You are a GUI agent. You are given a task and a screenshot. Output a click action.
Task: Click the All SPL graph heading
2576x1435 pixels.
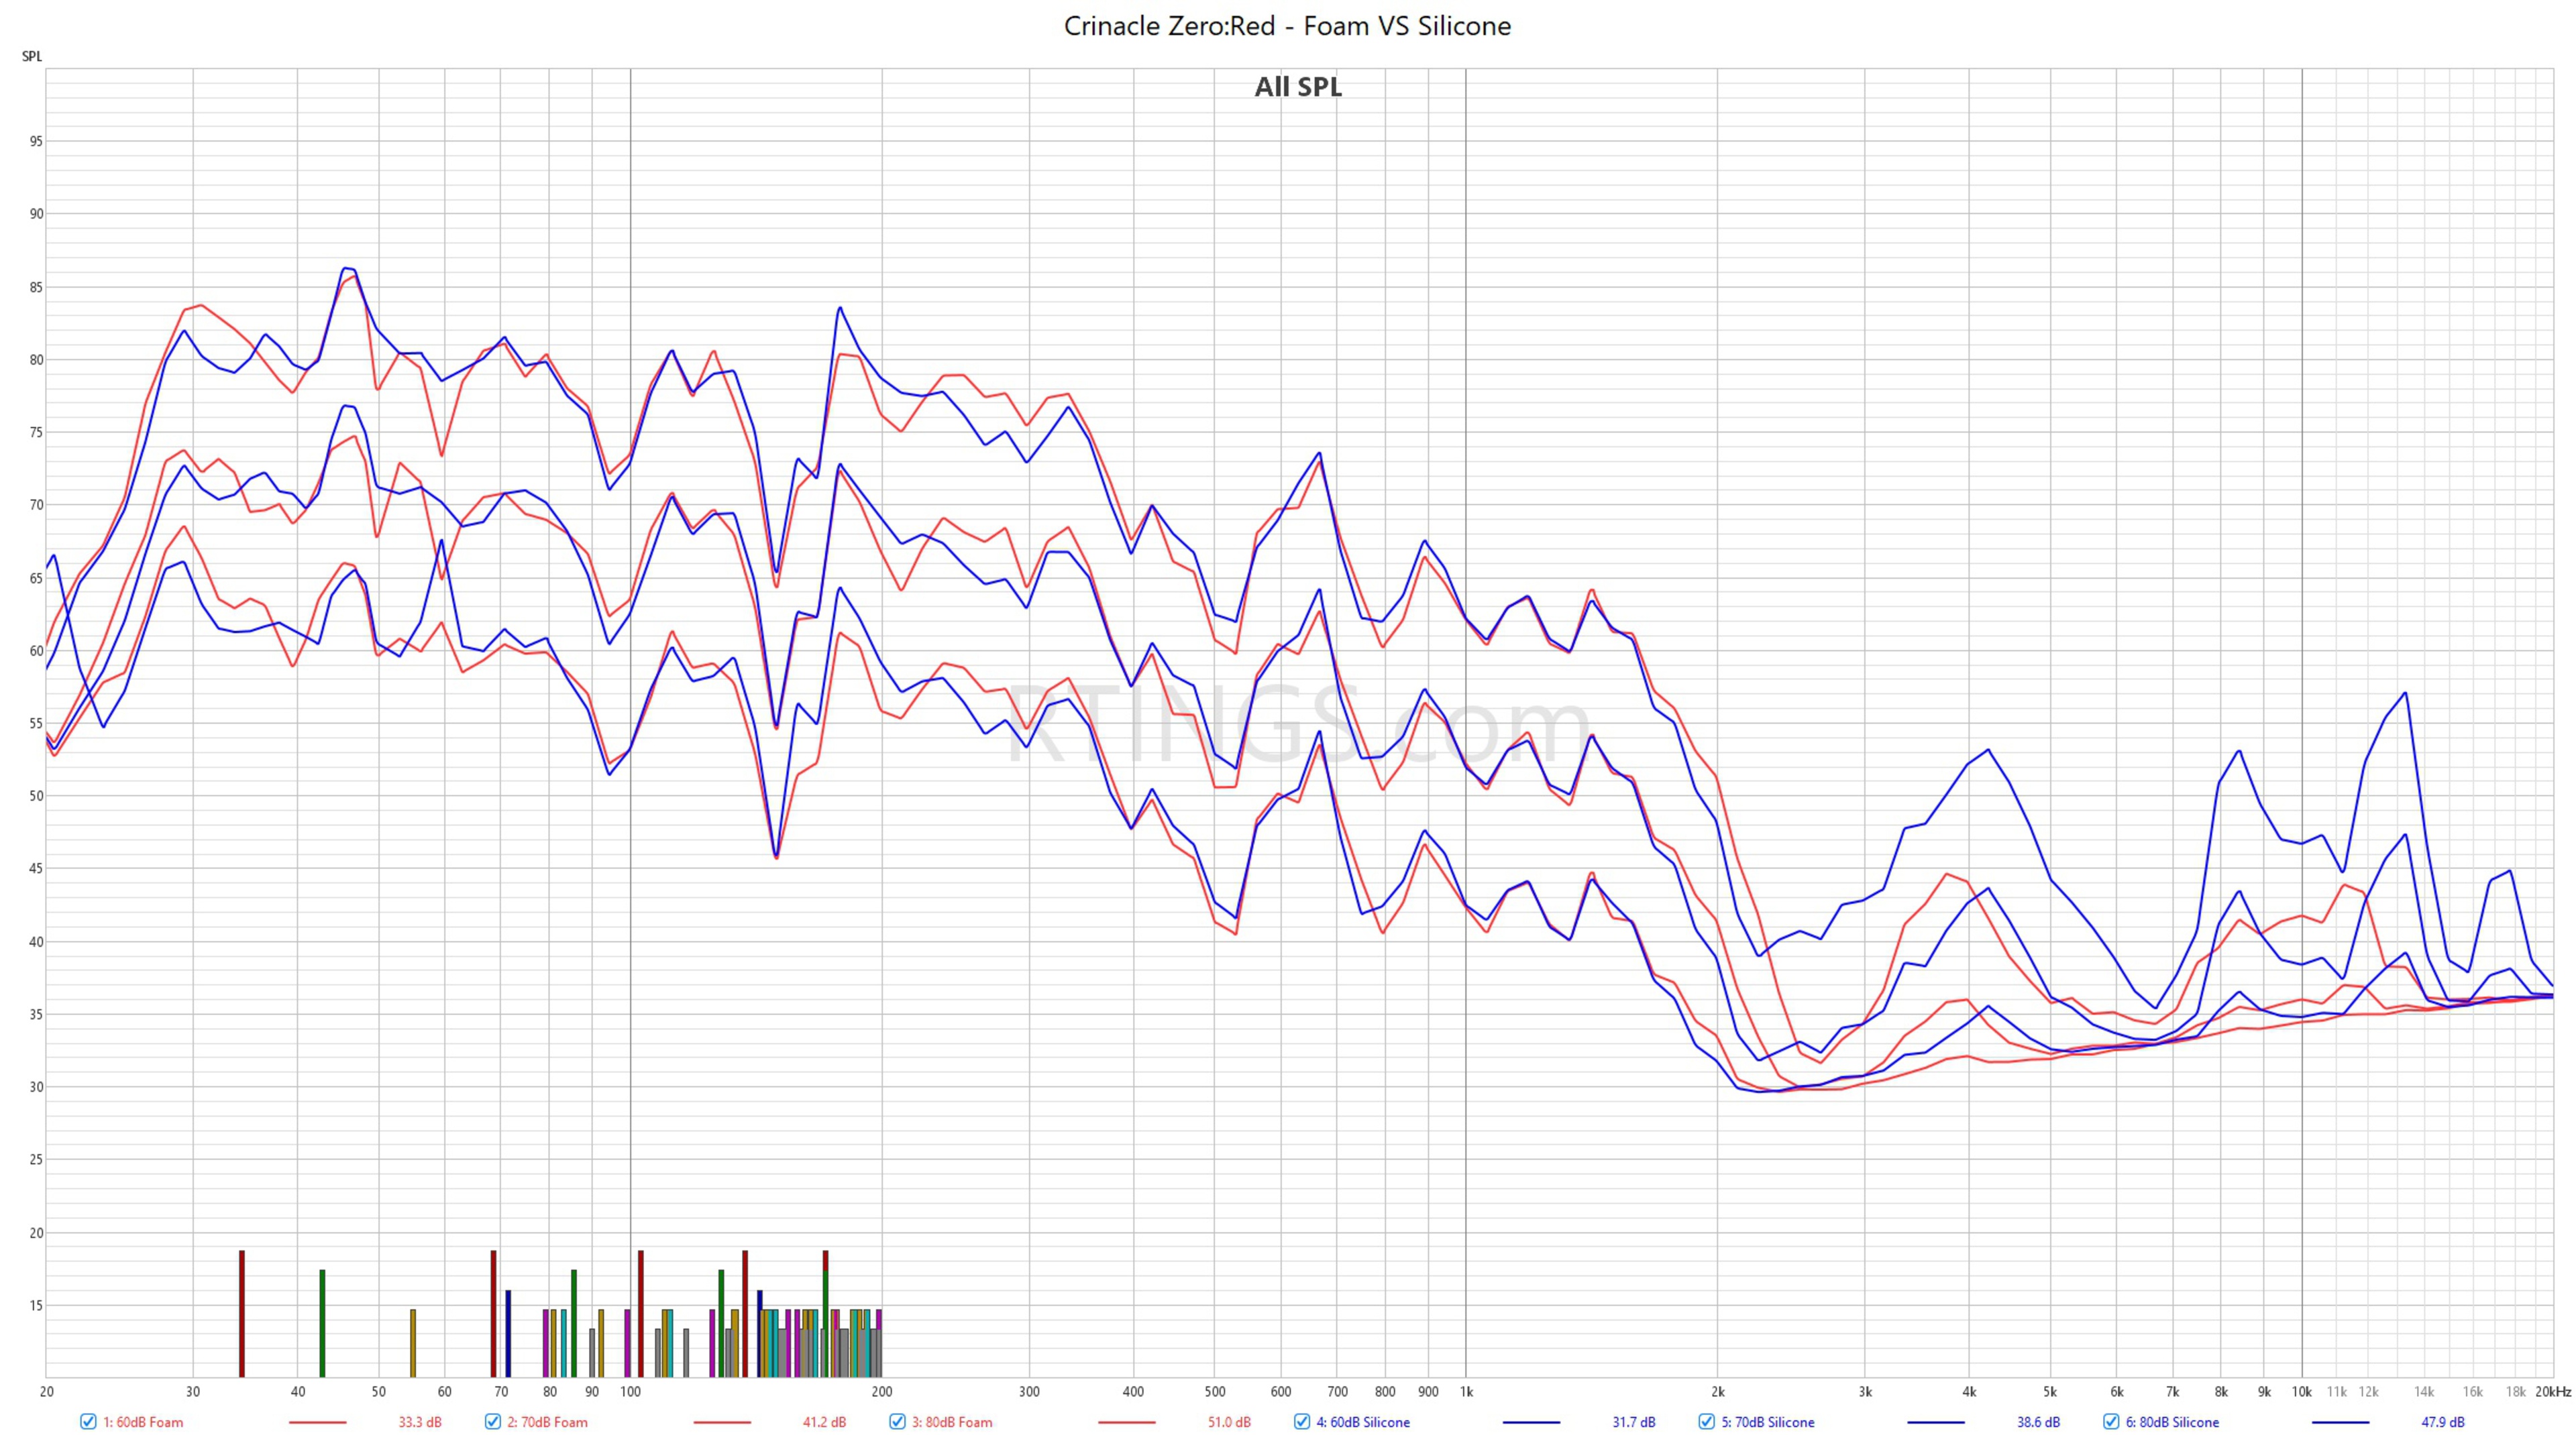coord(1298,87)
